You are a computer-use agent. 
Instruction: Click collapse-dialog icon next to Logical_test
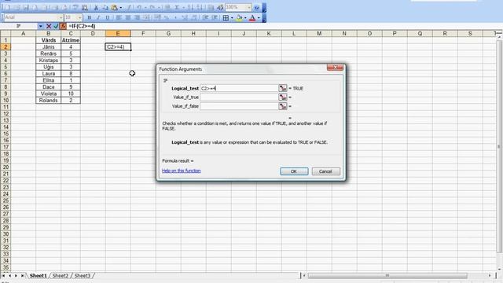coord(283,88)
